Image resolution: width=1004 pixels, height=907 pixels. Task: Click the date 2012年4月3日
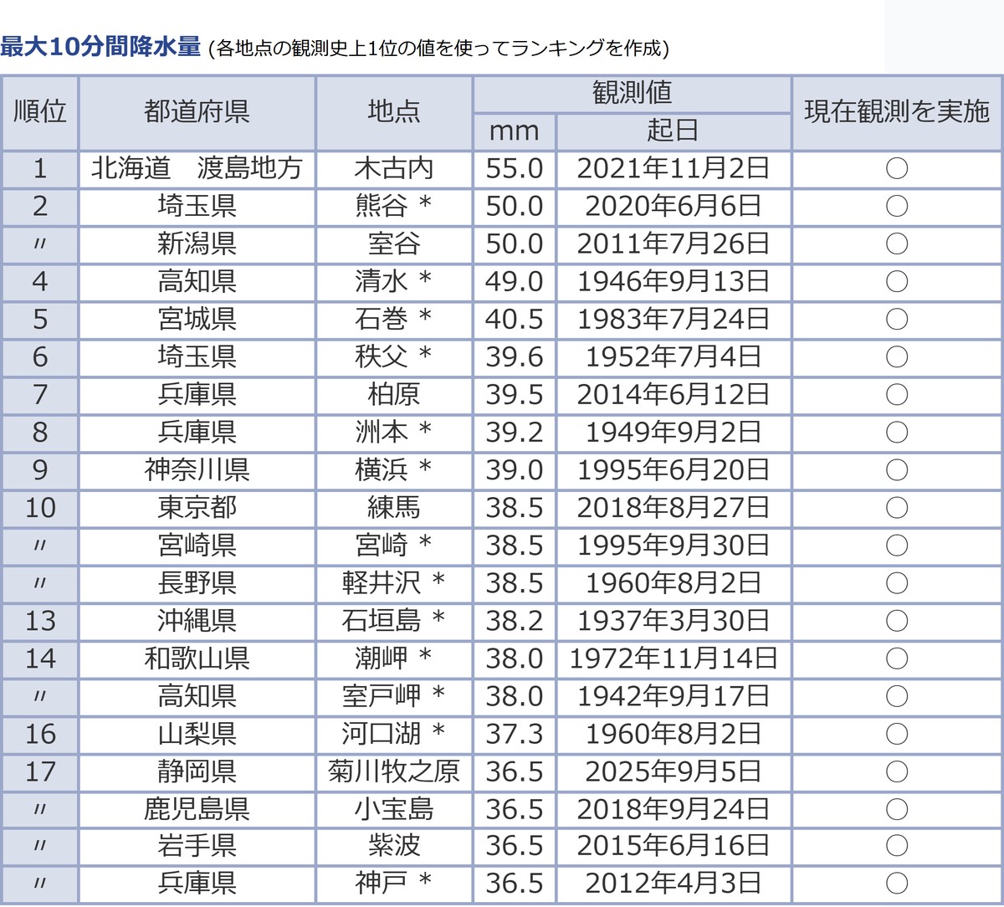(674, 883)
